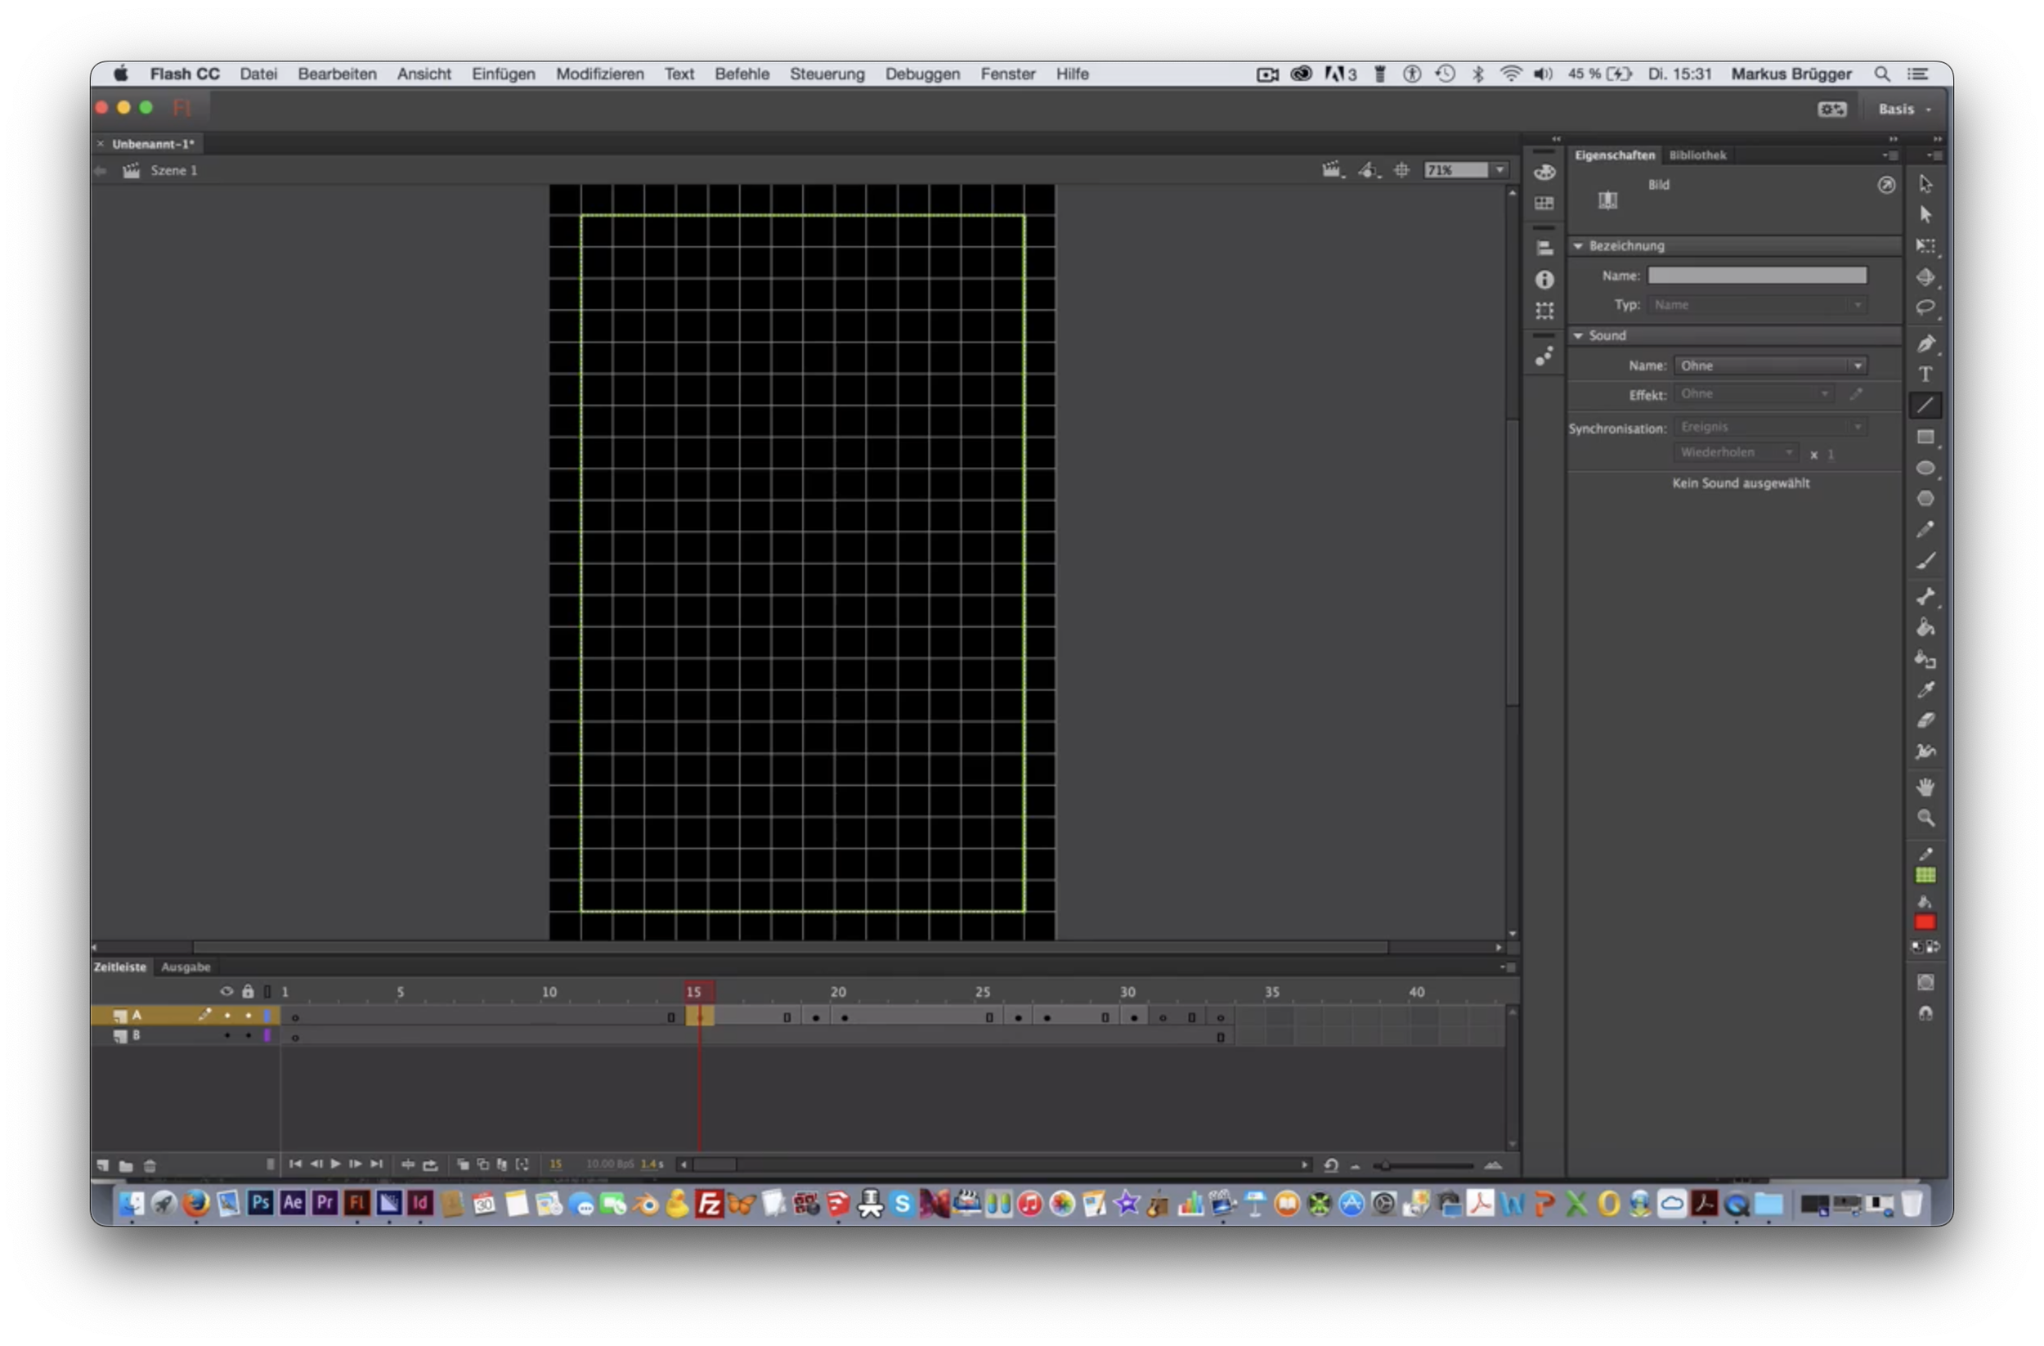The height and width of the screenshot is (1346, 2044).
Task: Open the Sound Name dropdown
Action: [1769, 366]
